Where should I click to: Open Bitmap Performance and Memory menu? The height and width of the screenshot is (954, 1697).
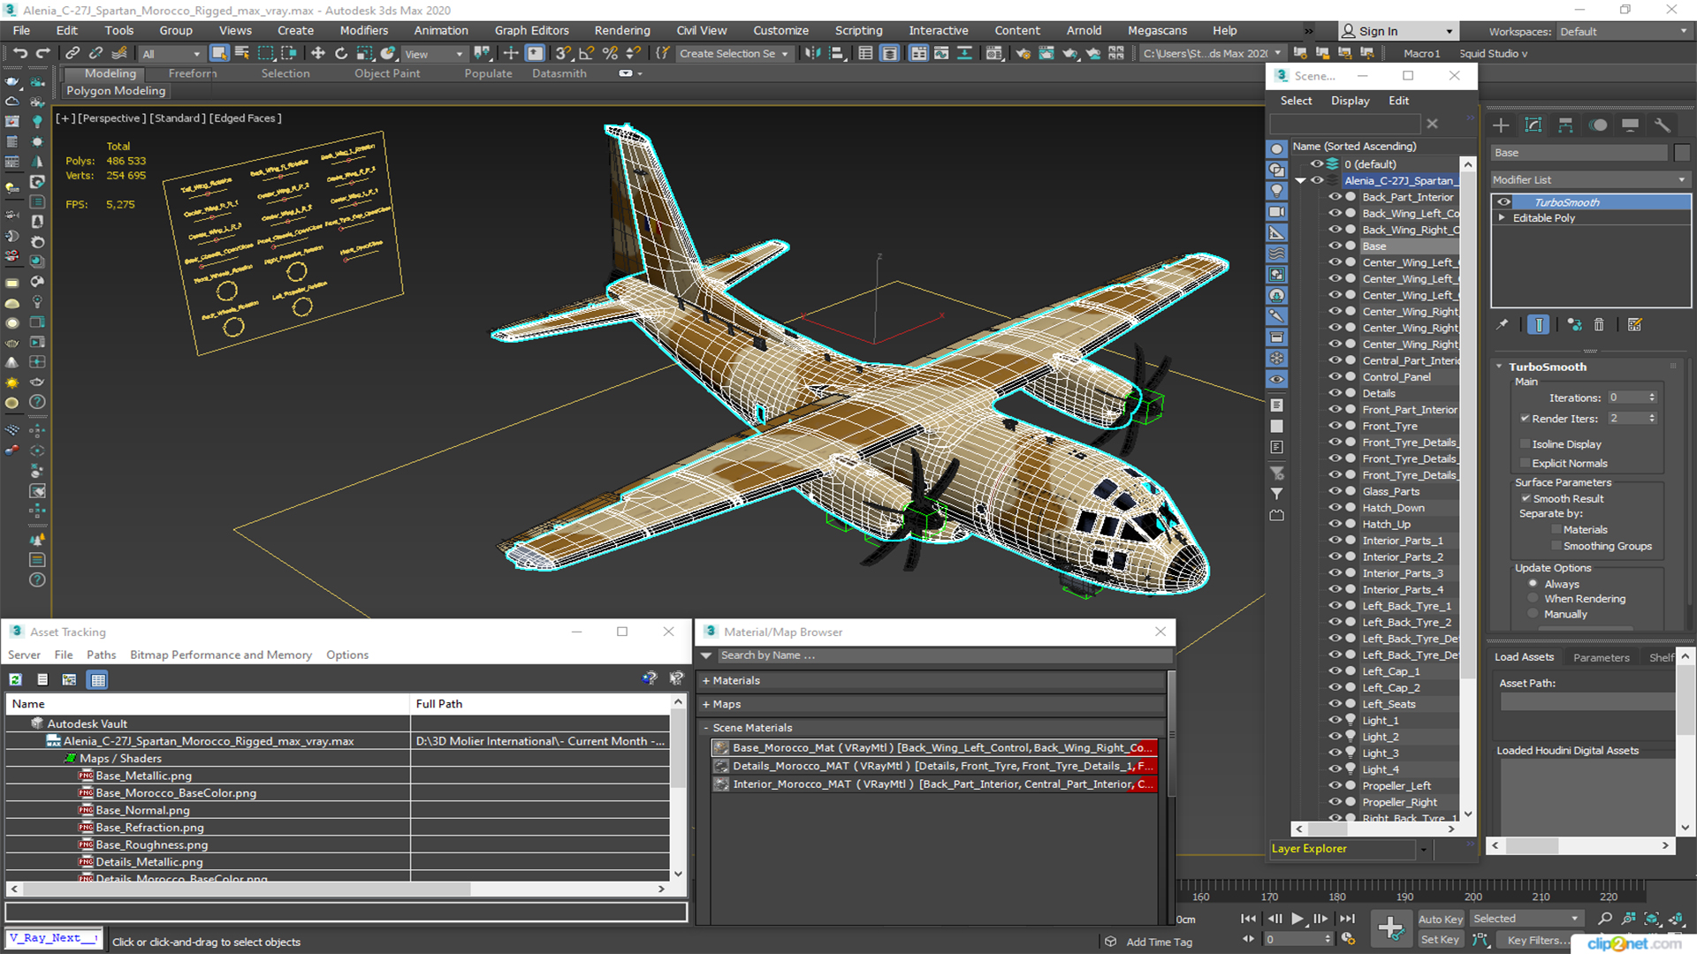coord(221,655)
